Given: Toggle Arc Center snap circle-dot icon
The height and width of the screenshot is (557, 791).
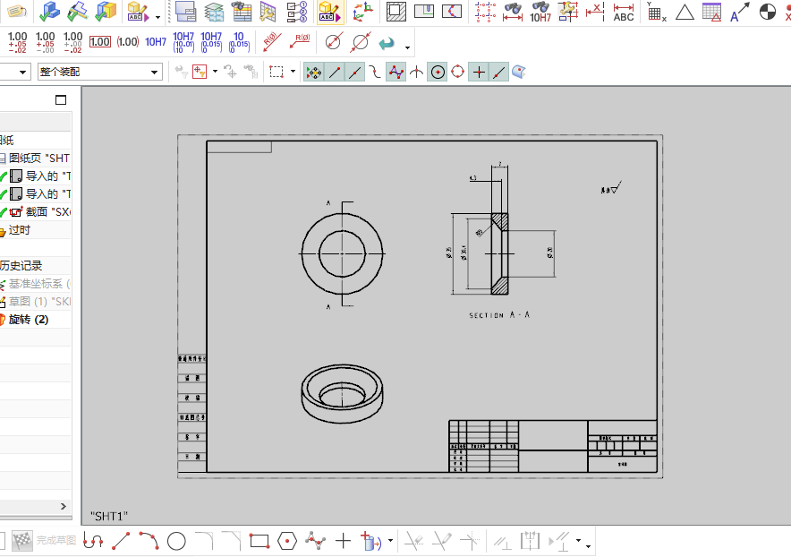Looking at the screenshot, I should pos(438,73).
